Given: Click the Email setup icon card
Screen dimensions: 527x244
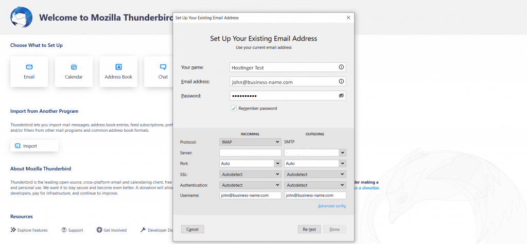Looking at the screenshot, I should (29, 72).
